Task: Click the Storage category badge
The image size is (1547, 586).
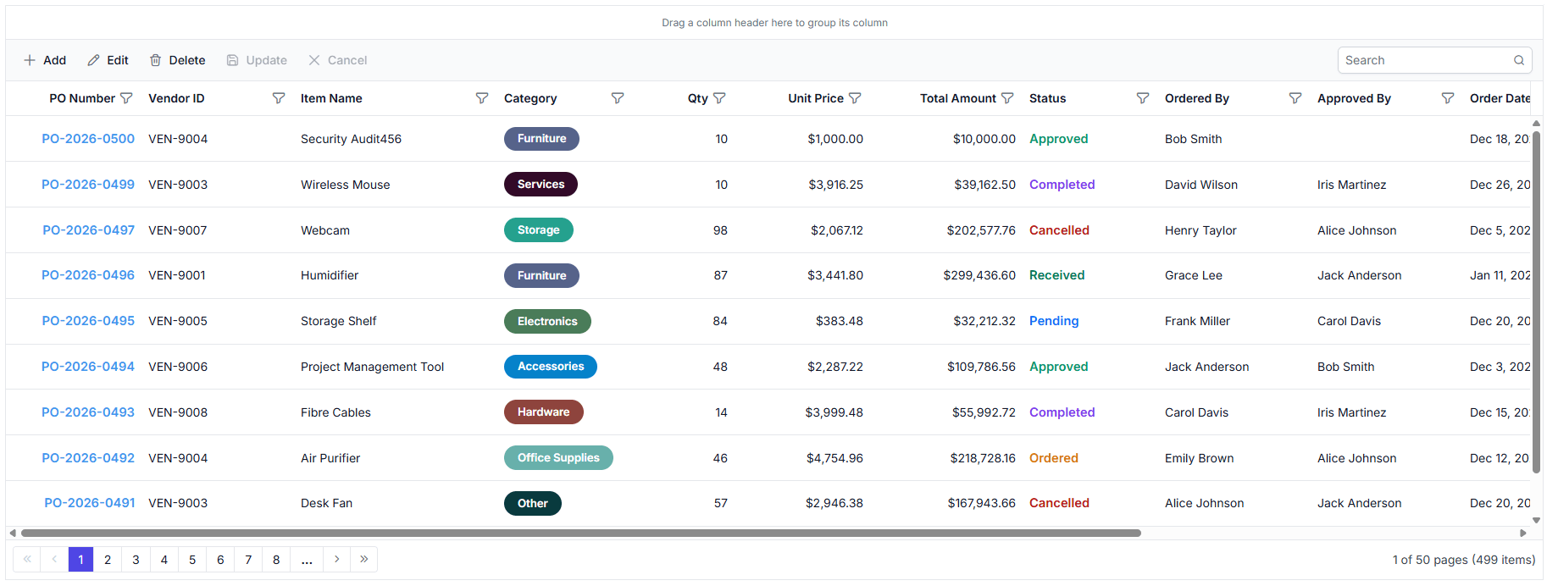Action: (539, 230)
